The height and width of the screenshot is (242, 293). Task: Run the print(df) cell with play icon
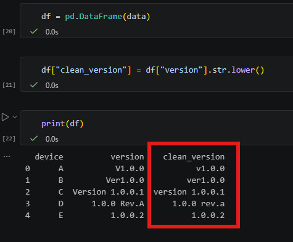pos(5,117)
